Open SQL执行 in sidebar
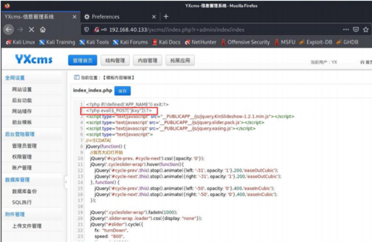Image resolution: width=372 pixels, height=242 pixels. tap(22, 202)
